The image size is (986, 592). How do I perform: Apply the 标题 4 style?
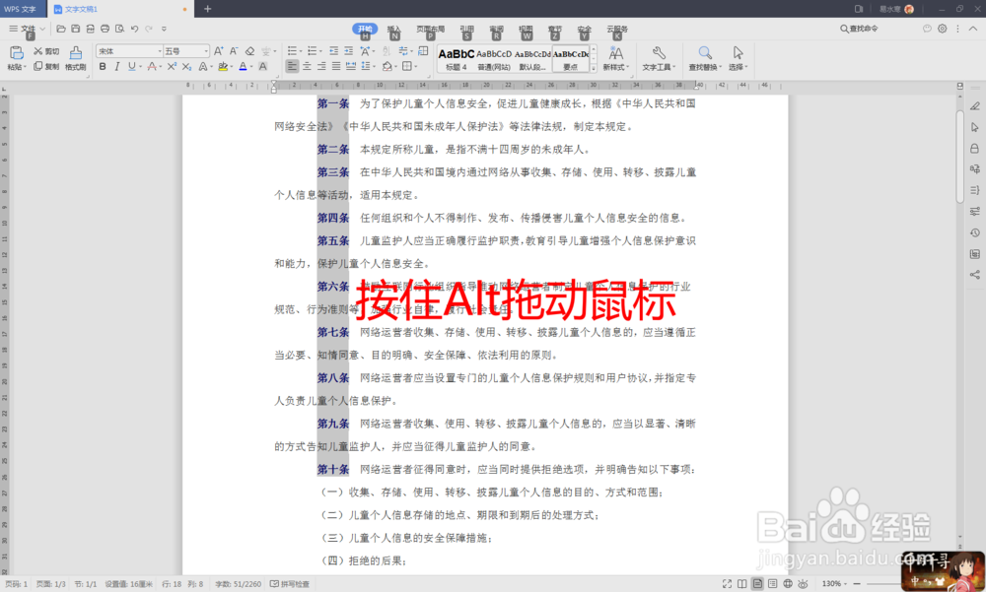[x=458, y=57]
